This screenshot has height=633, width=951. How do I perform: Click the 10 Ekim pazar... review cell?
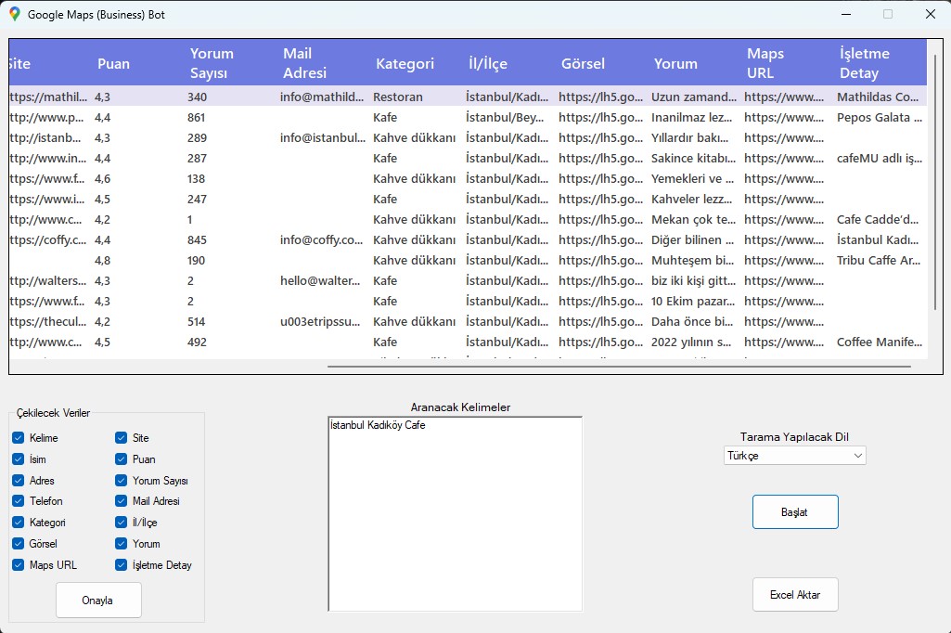693,301
